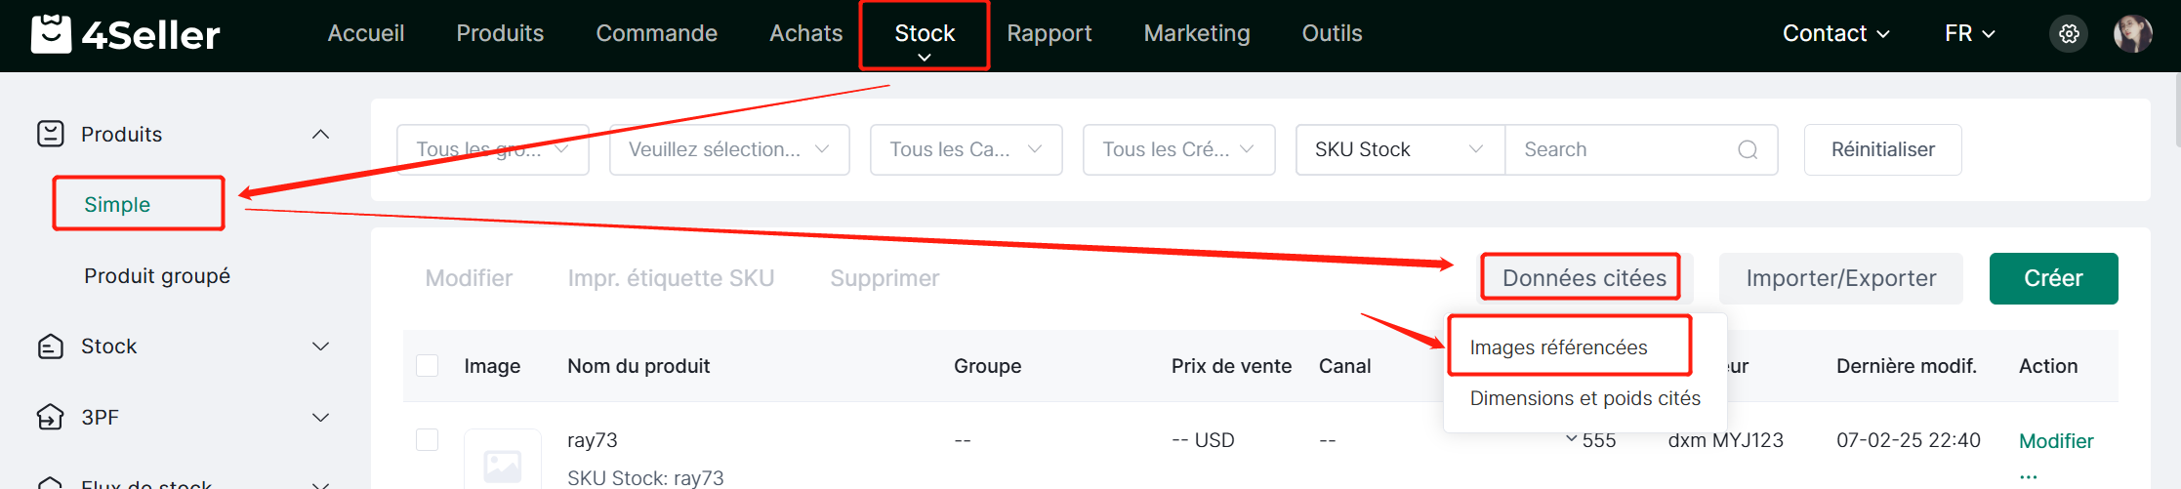Screen dimensions: 2181x489
Task: Click the ray73 product image placeholder
Action: [503, 461]
